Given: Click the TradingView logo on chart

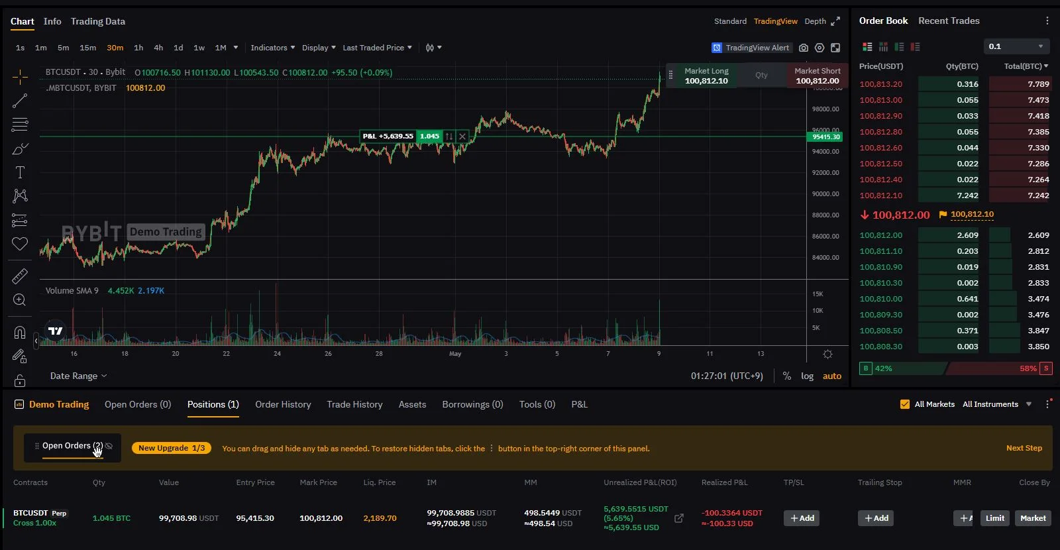Looking at the screenshot, I should 56,331.
